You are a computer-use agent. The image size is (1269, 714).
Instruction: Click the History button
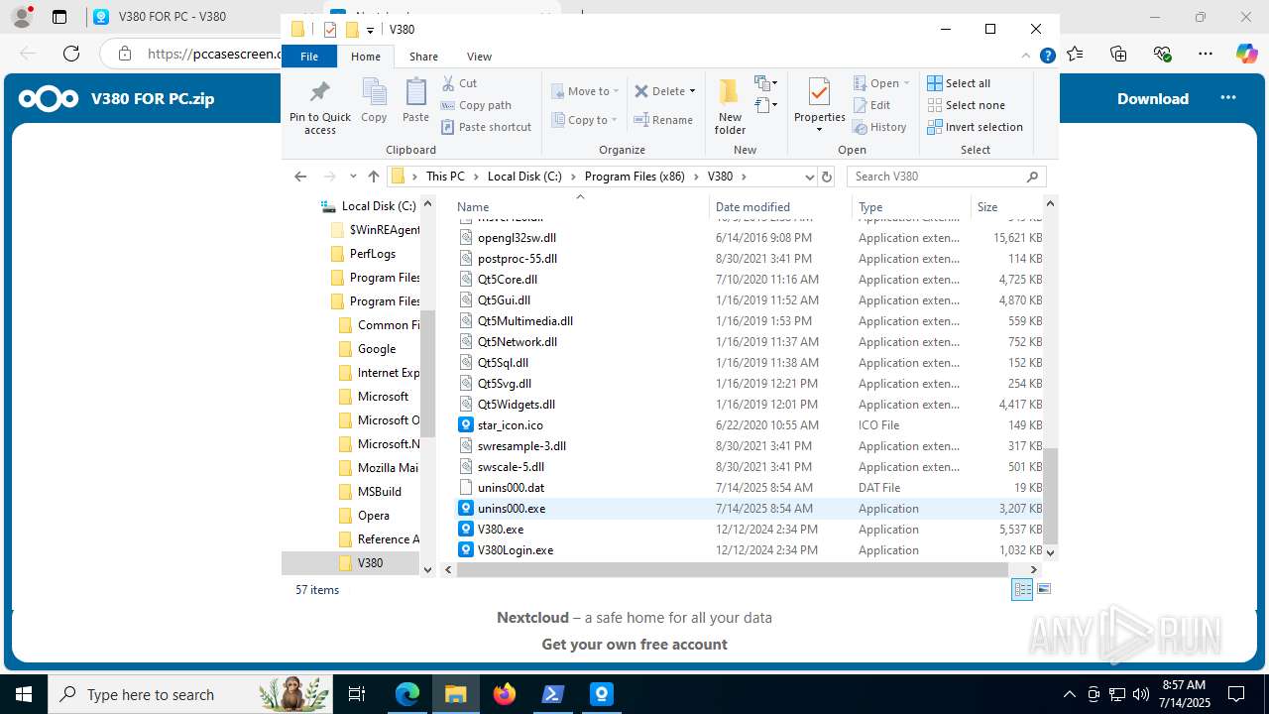pos(879,127)
